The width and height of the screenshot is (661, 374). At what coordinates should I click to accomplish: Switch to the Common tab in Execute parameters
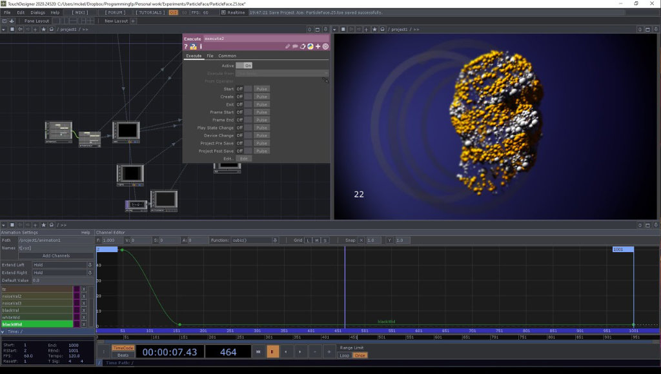coord(227,55)
